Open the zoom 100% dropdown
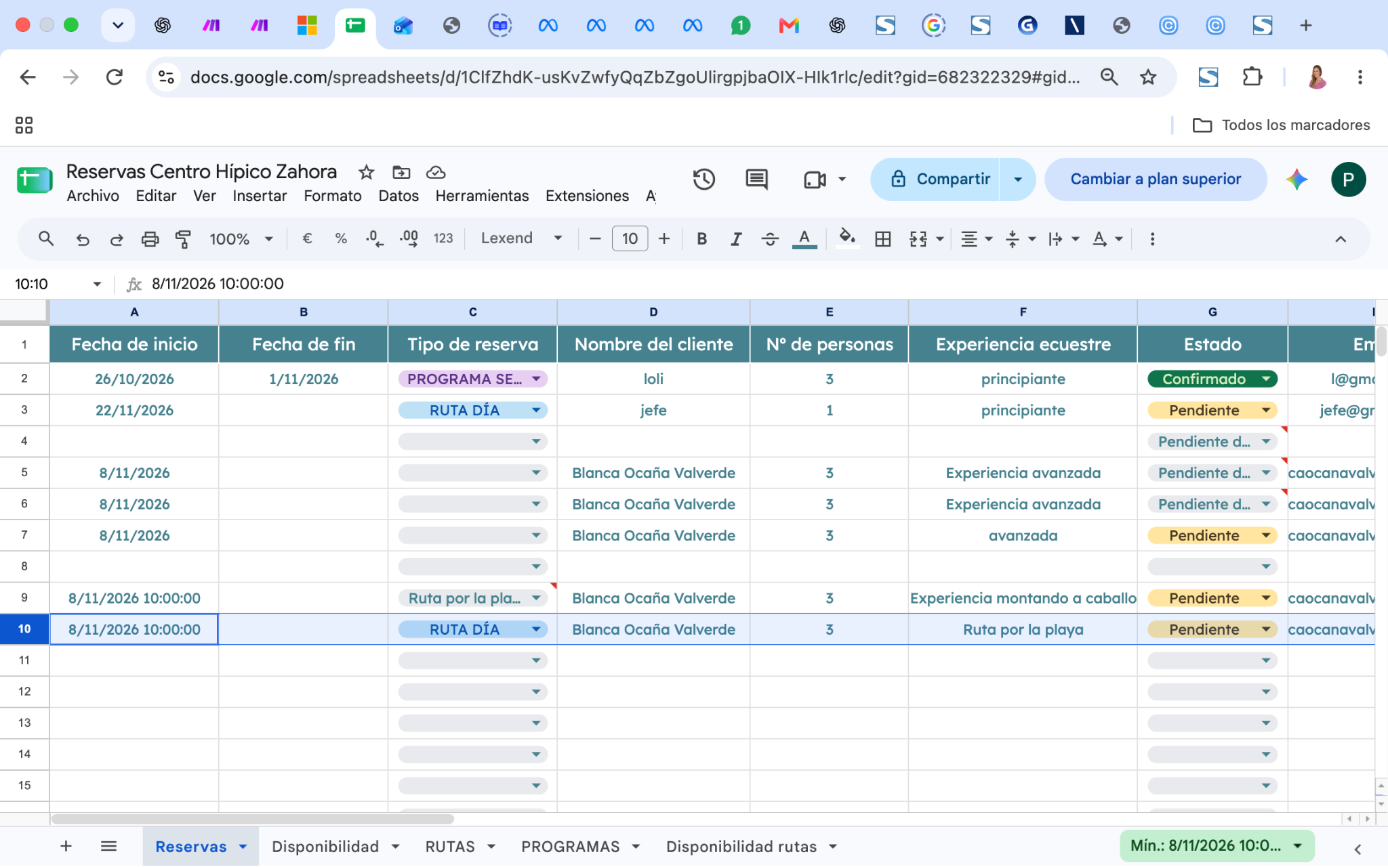Screen dimensions: 1388x867 (x=241, y=238)
